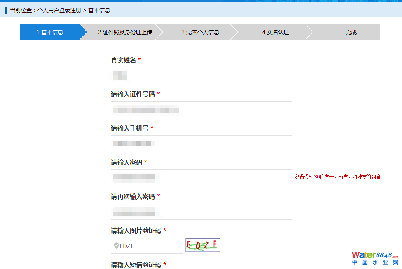Select step 1 基本信息 tab
The width and height of the screenshot is (402, 269).
[x=50, y=32]
